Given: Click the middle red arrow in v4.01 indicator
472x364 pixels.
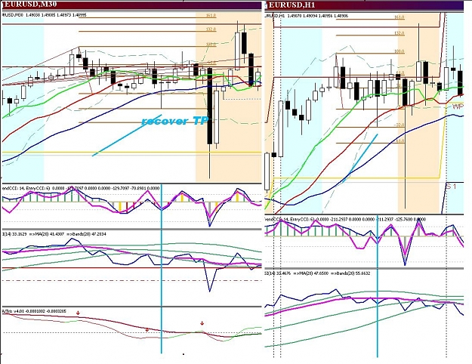Looking at the screenshot, I should click(x=147, y=330).
